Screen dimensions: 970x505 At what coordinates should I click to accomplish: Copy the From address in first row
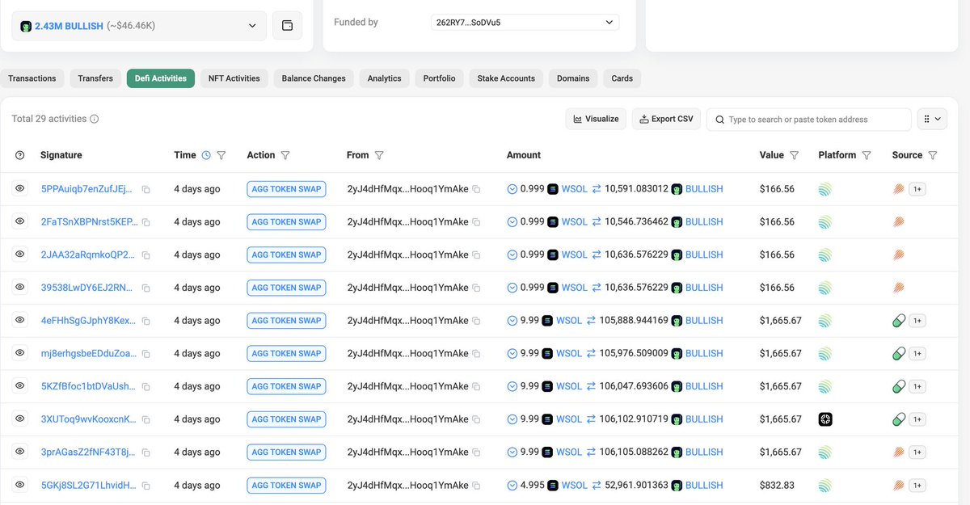476,189
